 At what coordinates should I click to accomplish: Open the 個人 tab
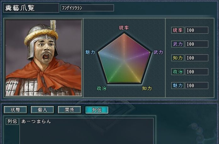tap(42, 110)
